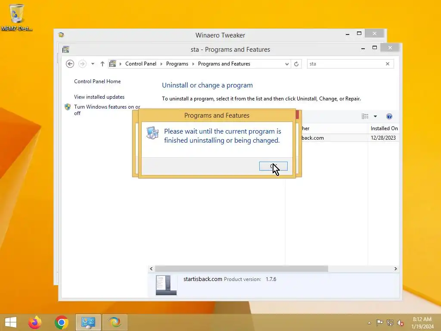
Task: Open Control Panel Home link
Action: pyautogui.click(x=97, y=81)
